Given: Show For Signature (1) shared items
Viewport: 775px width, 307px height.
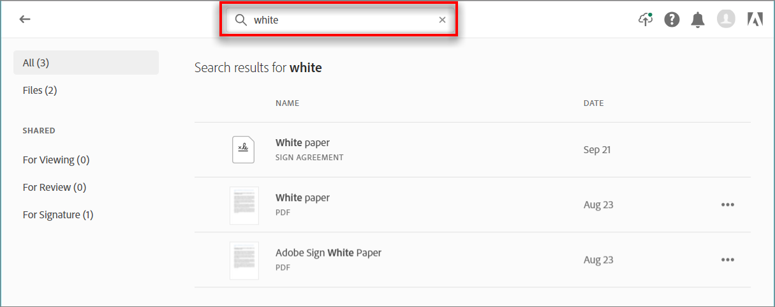Looking at the screenshot, I should tap(58, 214).
